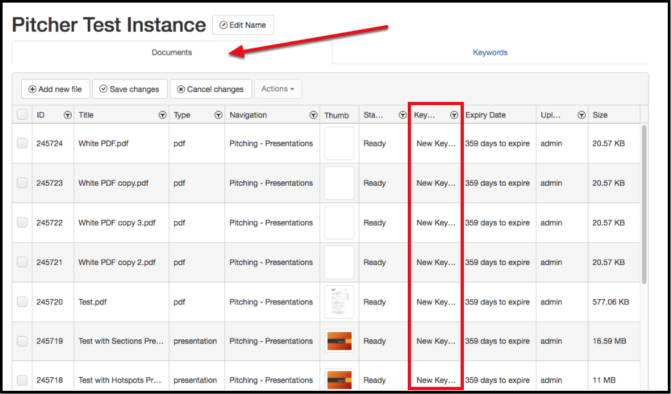Viewport: 671px width, 394px height.
Task: Select checkbox for document 245722
Action: click(22, 222)
